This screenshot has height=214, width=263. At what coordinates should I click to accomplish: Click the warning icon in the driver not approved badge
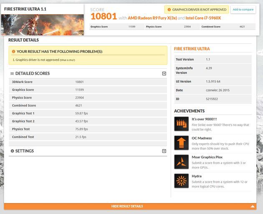[x=169, y=10]
